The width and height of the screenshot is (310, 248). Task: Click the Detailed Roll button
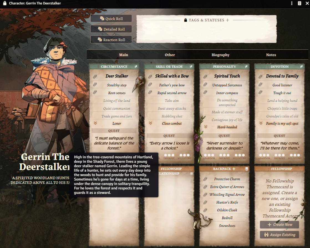pos(111,29)
